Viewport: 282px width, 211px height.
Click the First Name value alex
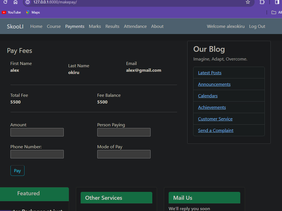[x=15, y=70]
